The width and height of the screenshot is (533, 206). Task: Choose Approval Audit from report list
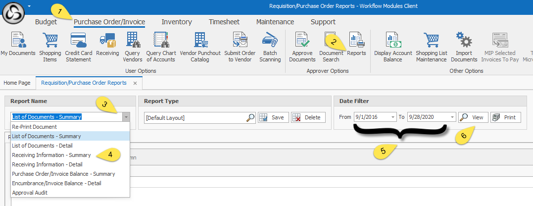[30, 193]
